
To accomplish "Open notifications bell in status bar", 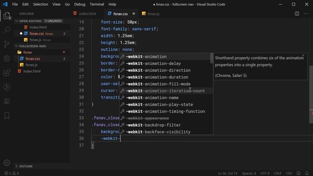I will click(307, 173).
